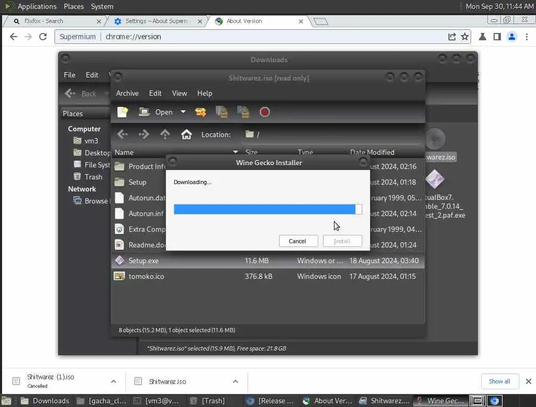
Task: Create new archive icon in Shitwarez.iso toolbar
Action: click(x=122, y=112)
